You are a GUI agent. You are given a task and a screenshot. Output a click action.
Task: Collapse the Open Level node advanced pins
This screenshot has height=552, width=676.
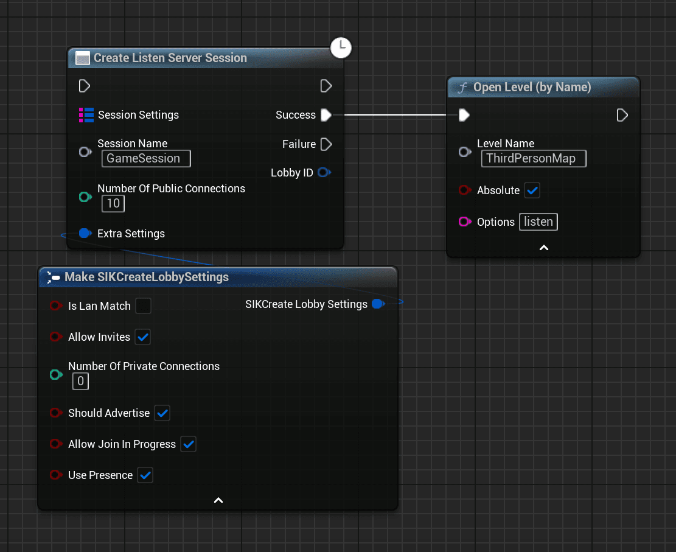tap(544, 248)
